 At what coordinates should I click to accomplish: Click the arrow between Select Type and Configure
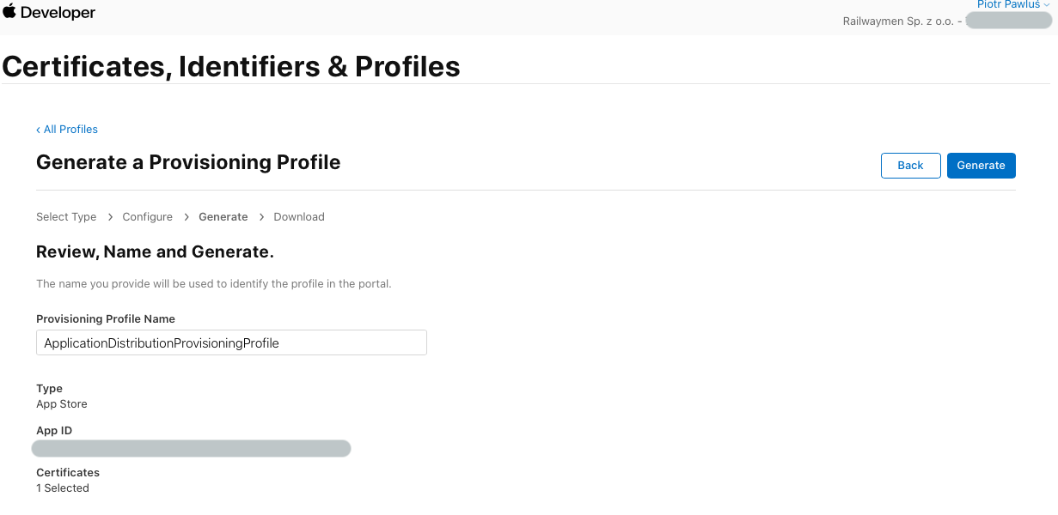click(x=110, y=217)
